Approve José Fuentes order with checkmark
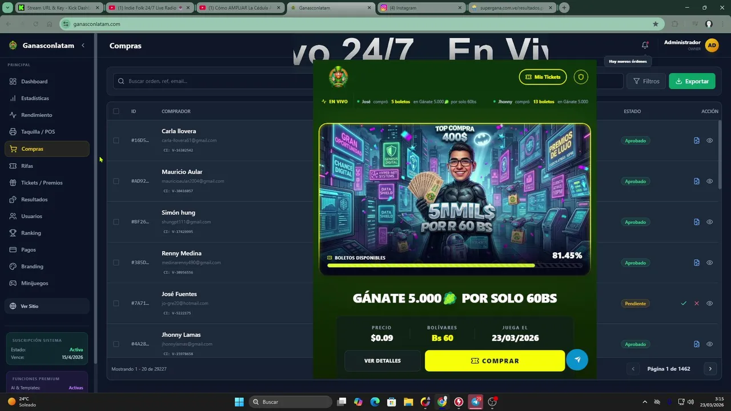This screenshot has width=731, height=411. [684, 303]
